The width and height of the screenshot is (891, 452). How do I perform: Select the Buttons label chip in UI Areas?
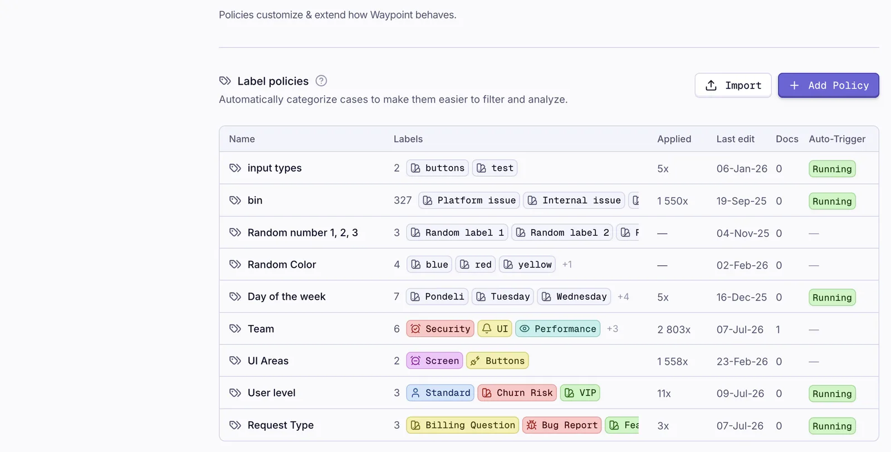(x=497, y=361)
